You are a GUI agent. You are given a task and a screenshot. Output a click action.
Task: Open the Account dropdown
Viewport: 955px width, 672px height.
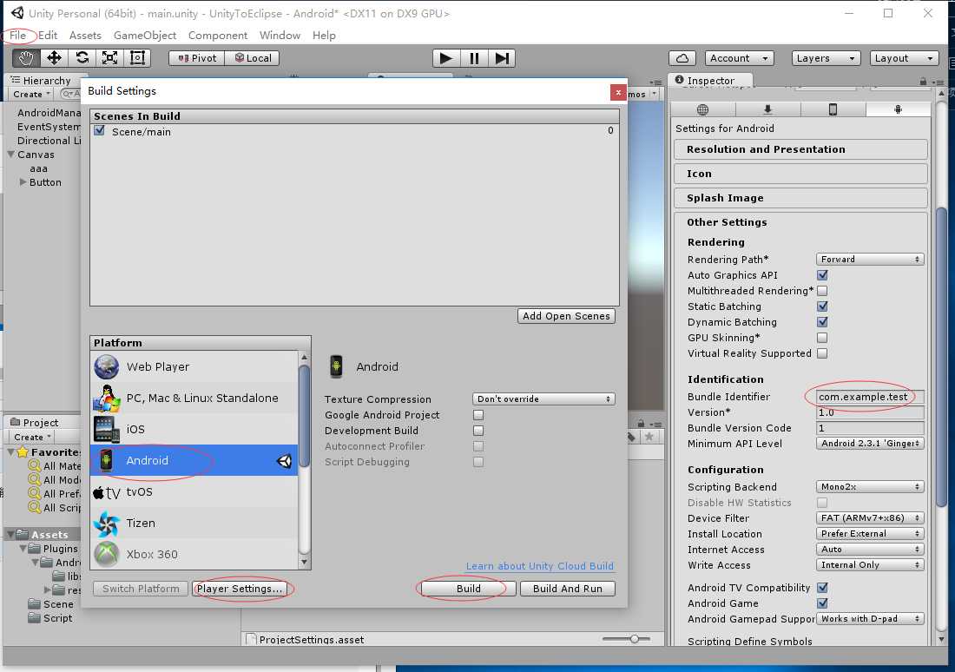[x=740, y=58]
